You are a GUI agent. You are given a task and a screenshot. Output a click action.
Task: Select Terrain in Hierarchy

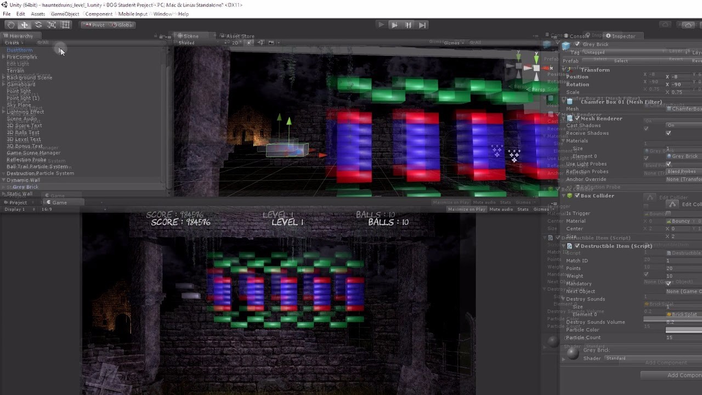pos(15,71)
